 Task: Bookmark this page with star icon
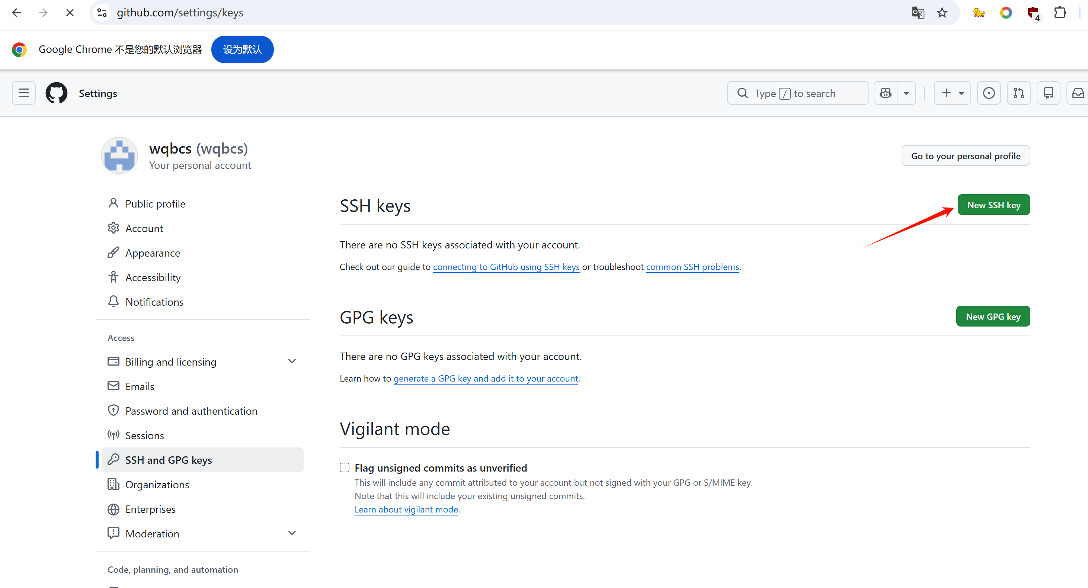(942, 13)
